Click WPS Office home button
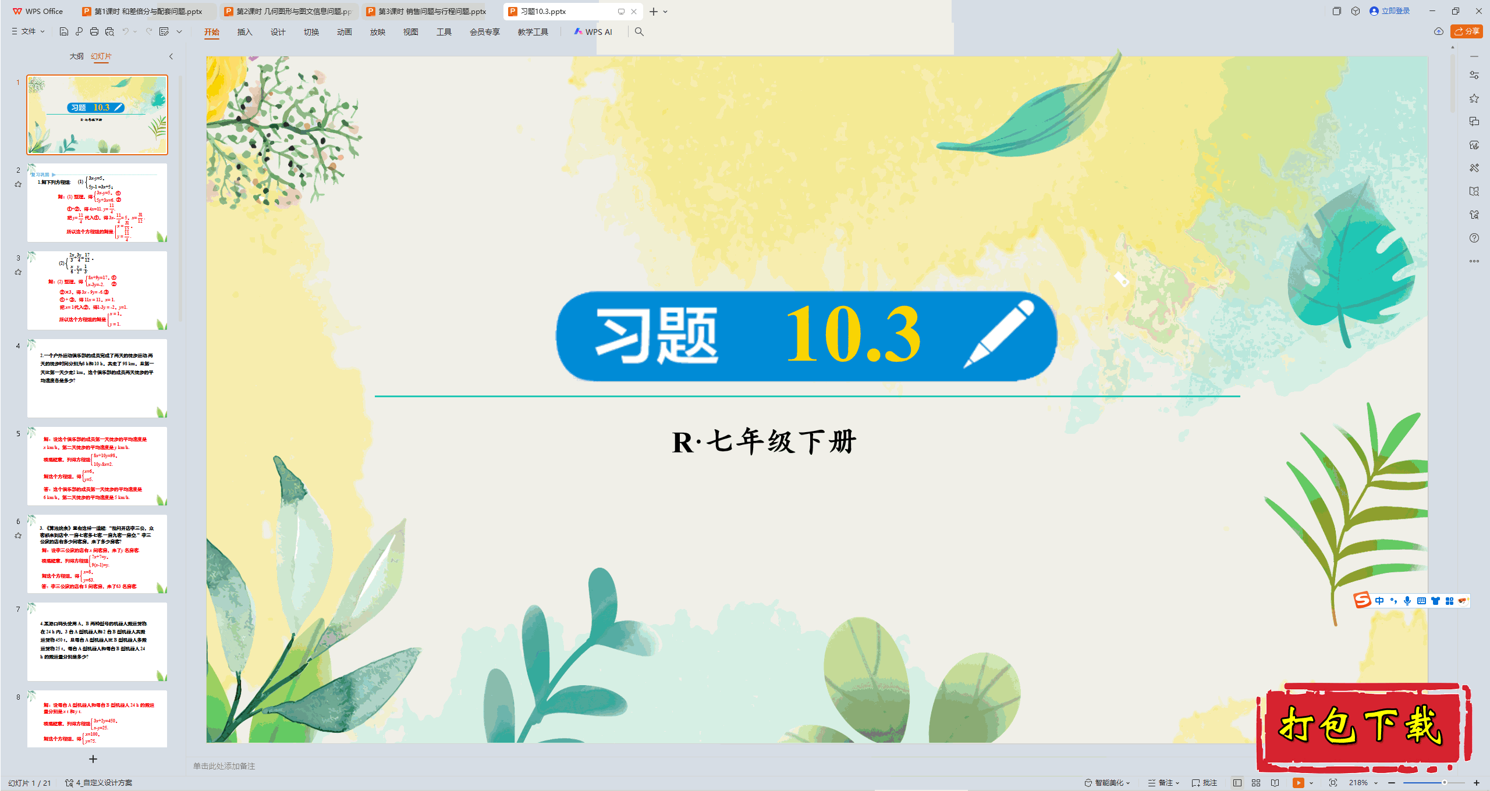Viewport: 1490px width, 791px height. 38,11
